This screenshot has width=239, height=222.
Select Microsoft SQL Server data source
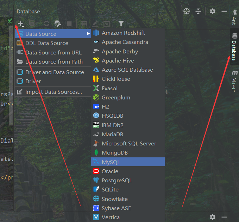point(128,143)
